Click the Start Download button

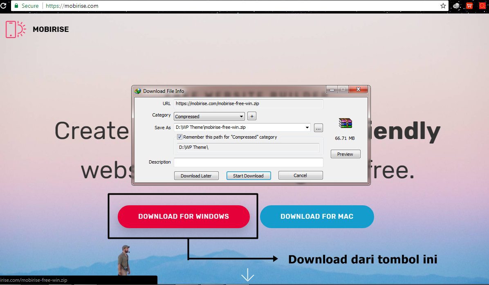tap(249, 175)
